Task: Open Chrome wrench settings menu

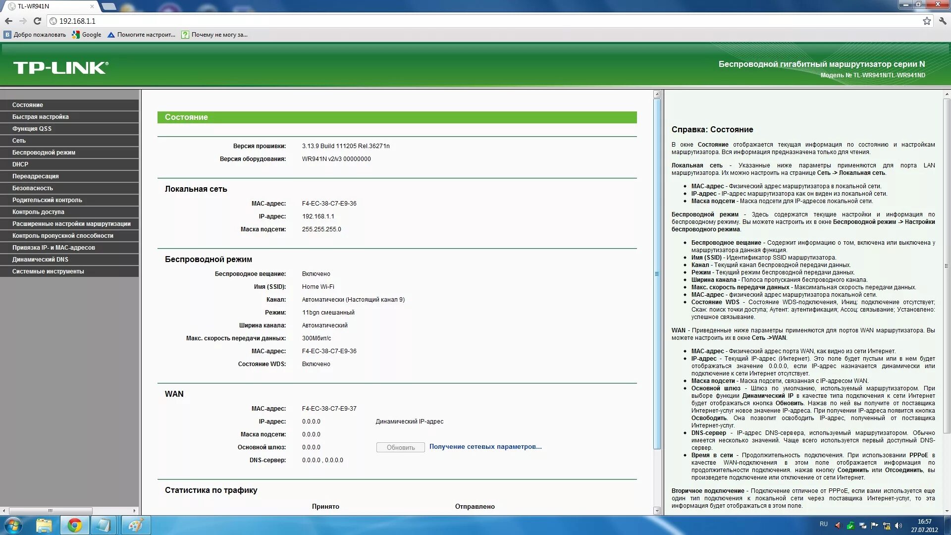Action: coord(942,21)
